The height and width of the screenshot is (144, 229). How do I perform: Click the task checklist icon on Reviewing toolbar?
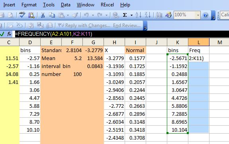[x=31, y=25]
